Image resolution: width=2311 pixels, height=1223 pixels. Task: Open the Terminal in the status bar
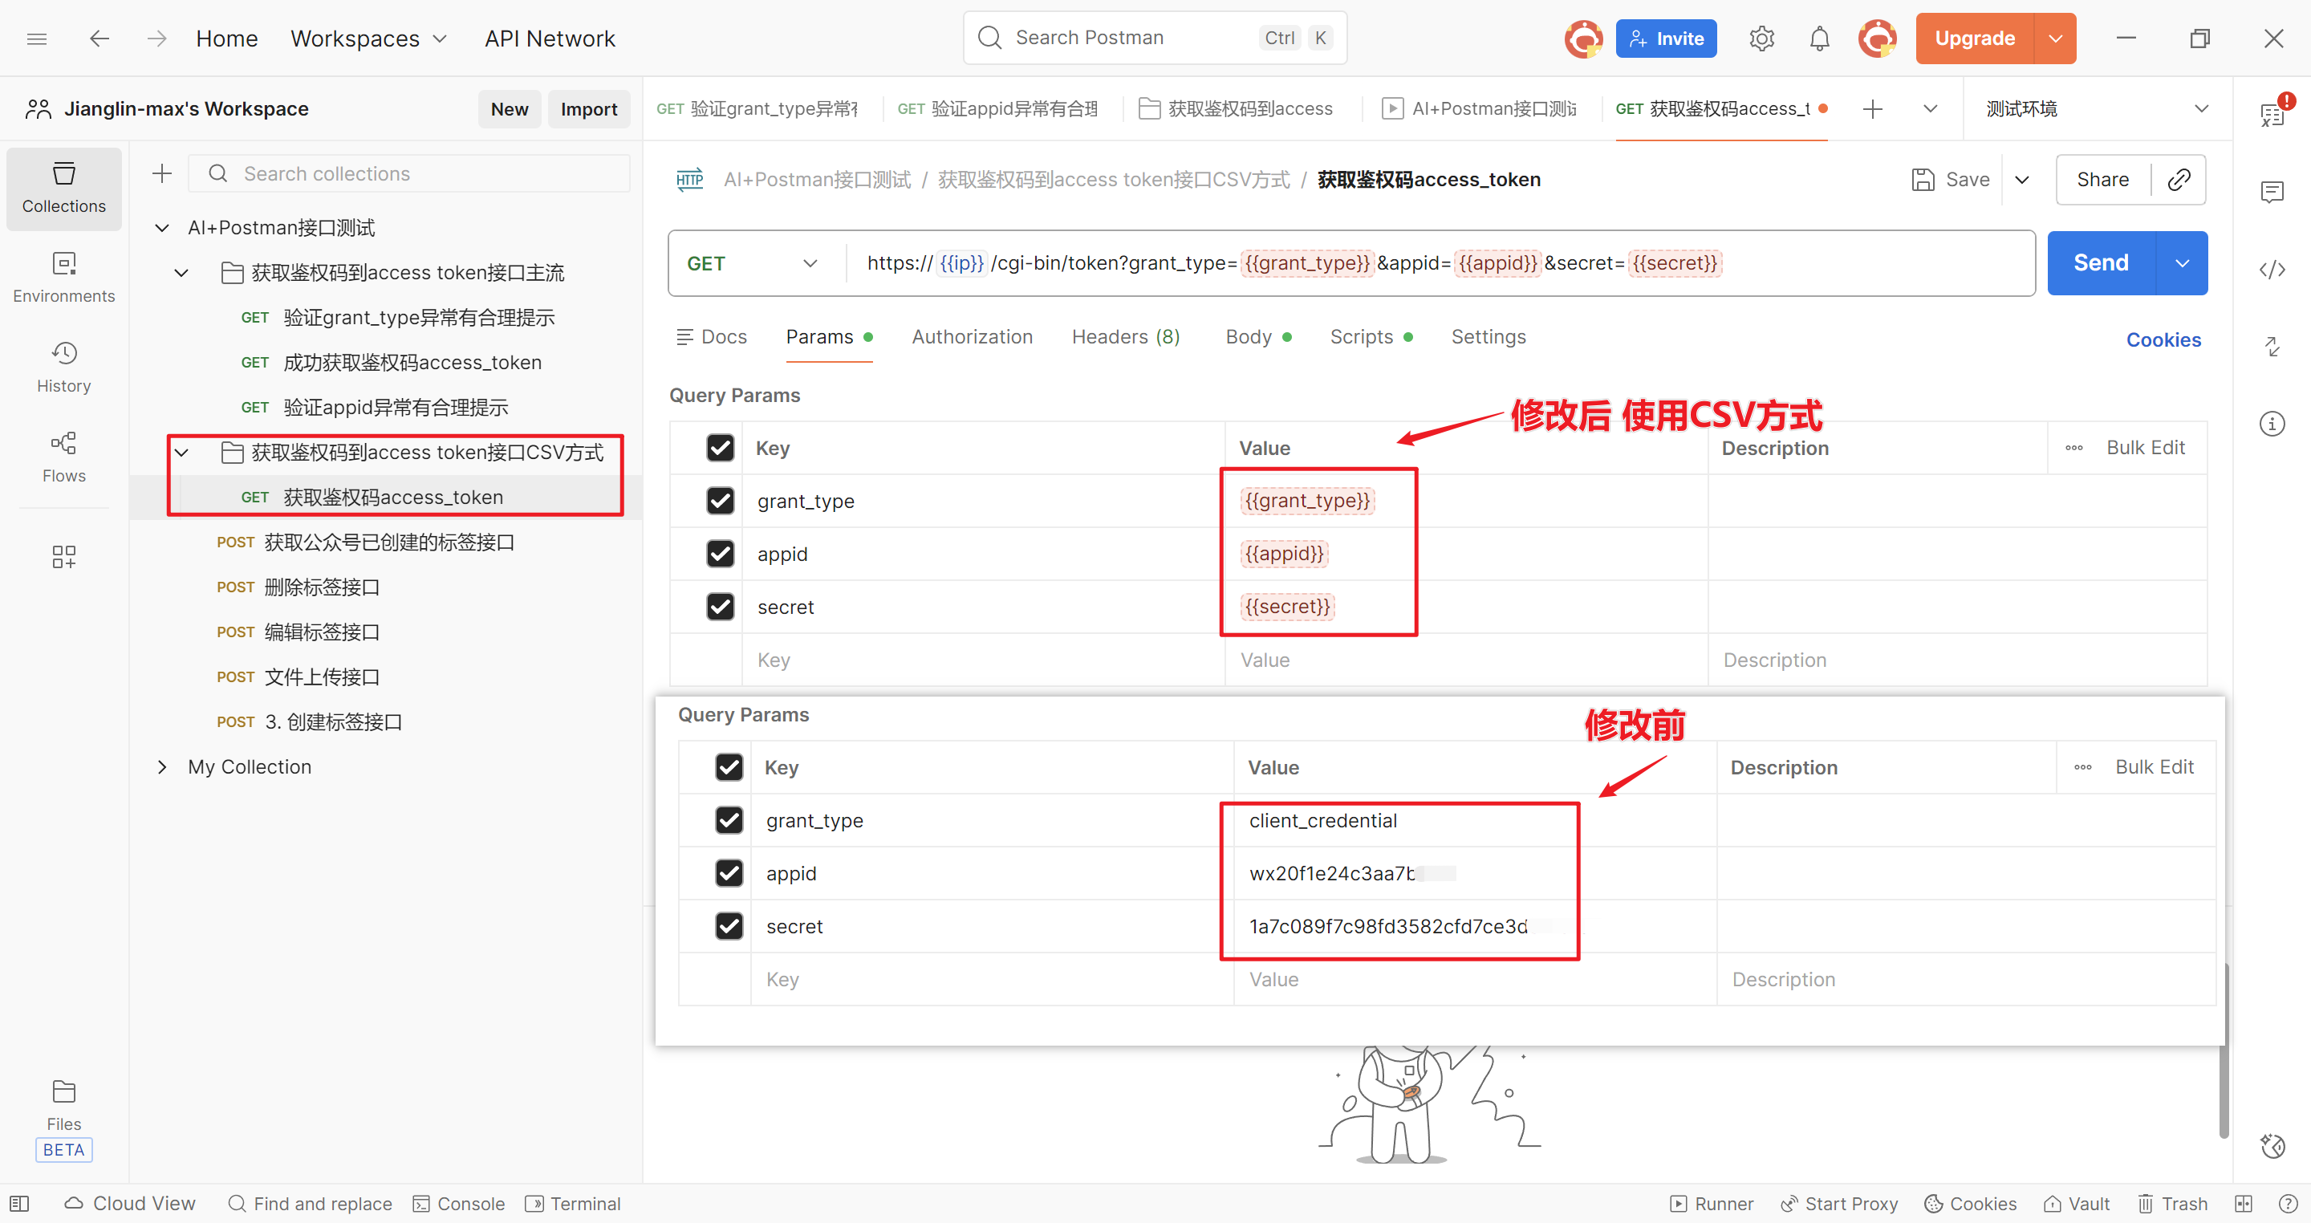pos(572,1203)
